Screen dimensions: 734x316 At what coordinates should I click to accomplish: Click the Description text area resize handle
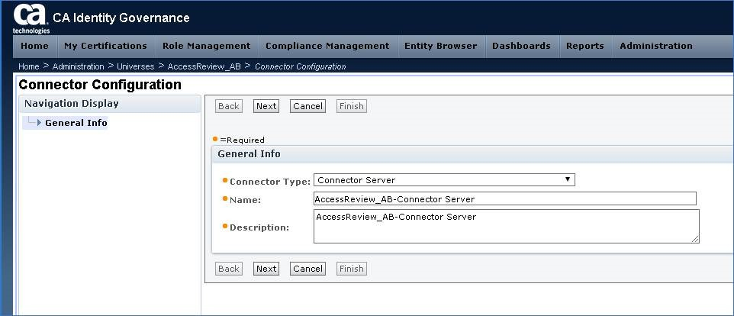(695, 239)
